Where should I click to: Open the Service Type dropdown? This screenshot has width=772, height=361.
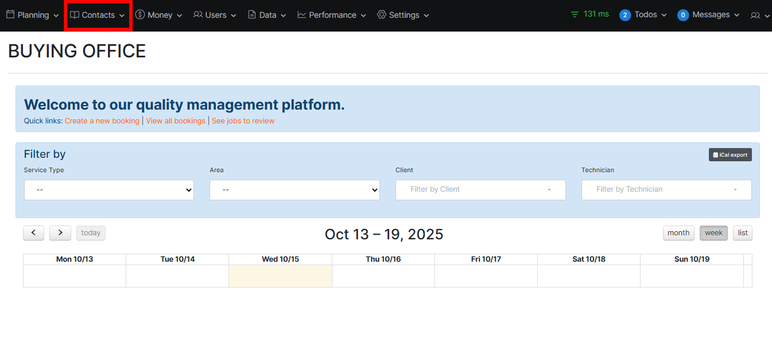tap(109, 190)
